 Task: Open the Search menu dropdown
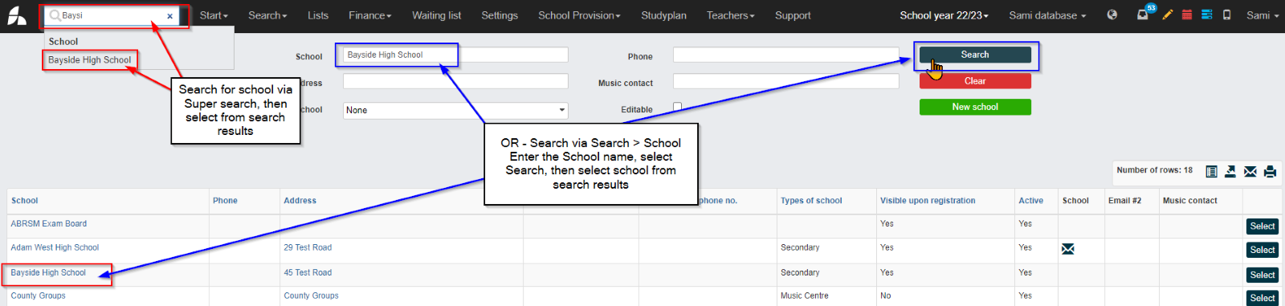tap(267, 15)
